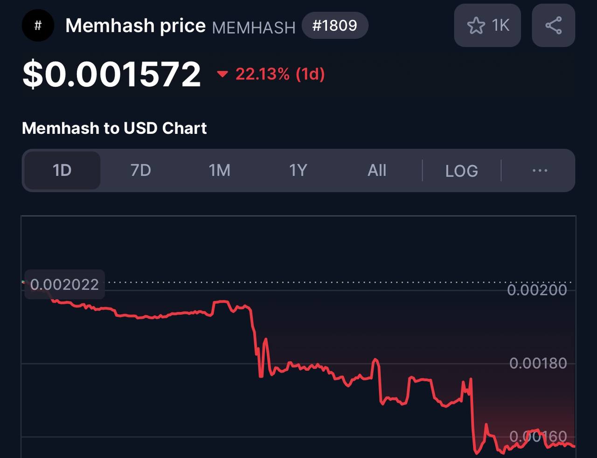Switch chart to 1M range

(x=219, y=170)
